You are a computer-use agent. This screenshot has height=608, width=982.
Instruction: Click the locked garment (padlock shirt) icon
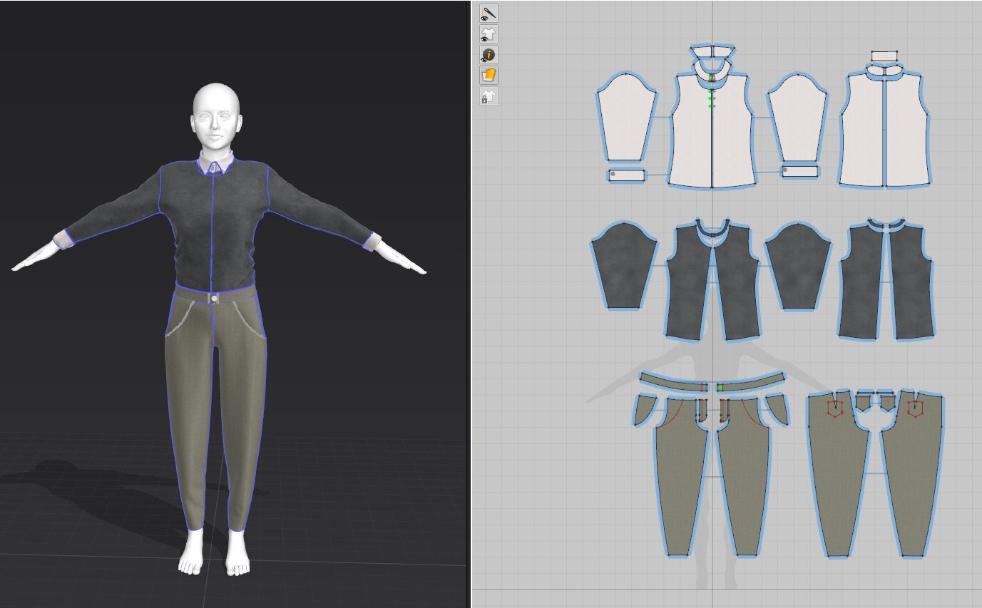pos(489,97)
